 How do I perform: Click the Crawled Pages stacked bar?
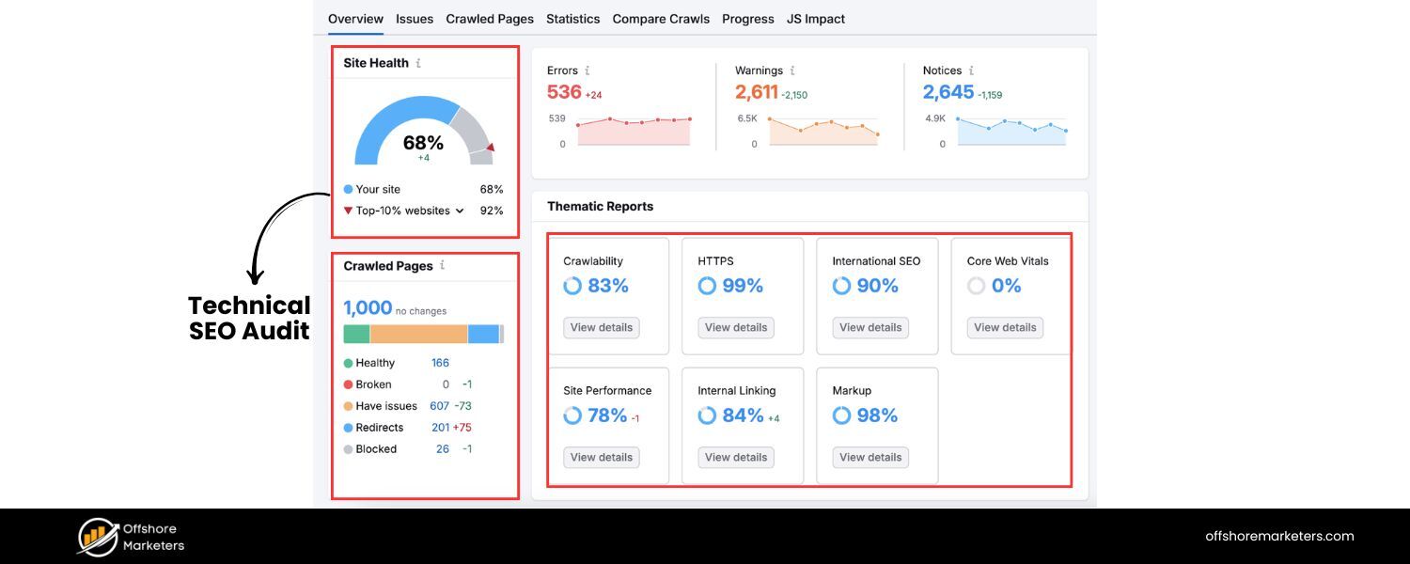[x=424, y=332]
